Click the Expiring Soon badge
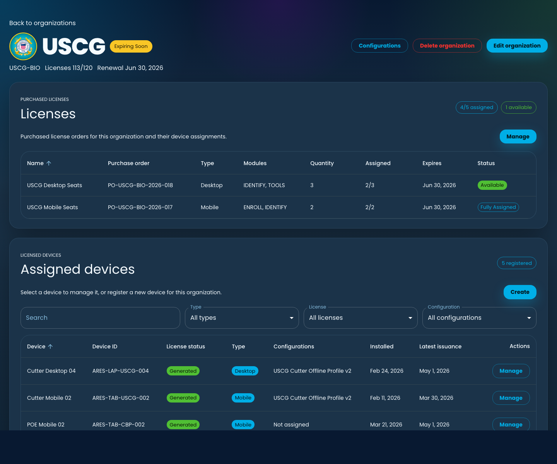Viewport: 557px width, 464px height. [131, 46]
